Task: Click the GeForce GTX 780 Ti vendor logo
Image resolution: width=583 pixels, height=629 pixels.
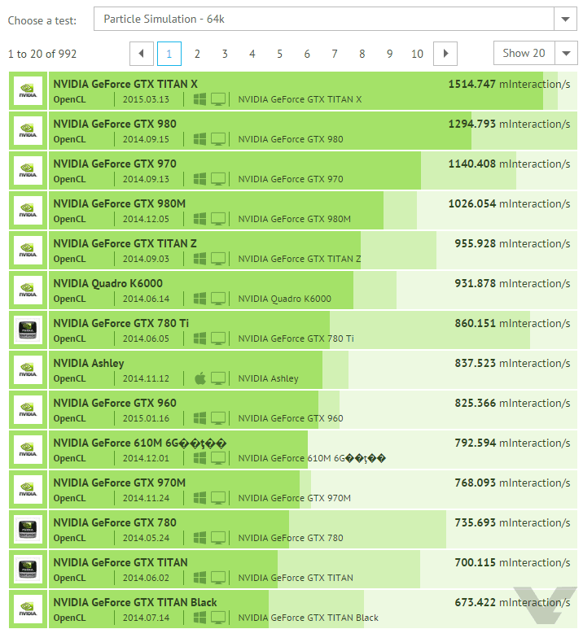Action: pos(28,330)
